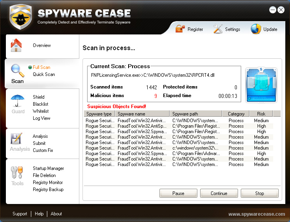Sort by Risk column header

(261, 114)
